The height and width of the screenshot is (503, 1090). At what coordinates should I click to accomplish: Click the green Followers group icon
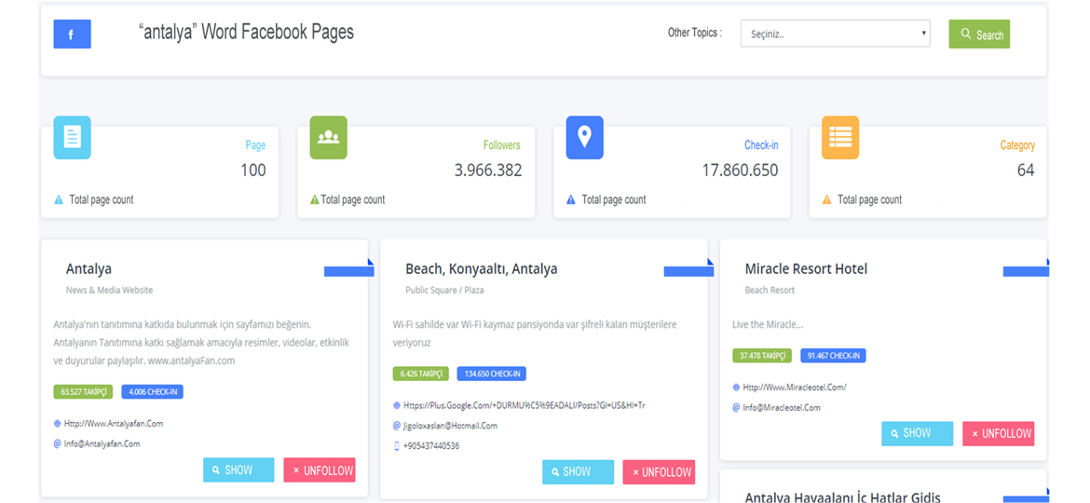click(x=328, y=138)
